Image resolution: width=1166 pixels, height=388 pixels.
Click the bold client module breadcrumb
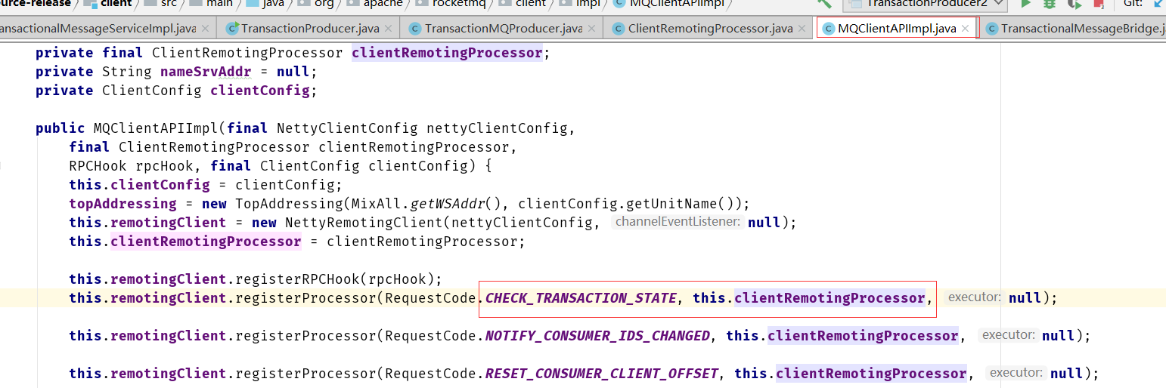click(107, 4)
